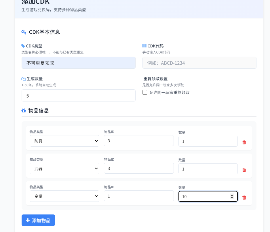Image resolution: width=270 pixels, height=232 pixels.
Task: Click the hint text 1-50条，系统自动生成
Action: [x=39, y=85]
